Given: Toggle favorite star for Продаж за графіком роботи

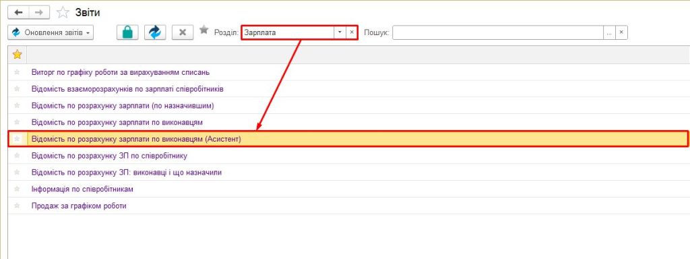Looking at the screenshot, I should [x=17, y=206].
